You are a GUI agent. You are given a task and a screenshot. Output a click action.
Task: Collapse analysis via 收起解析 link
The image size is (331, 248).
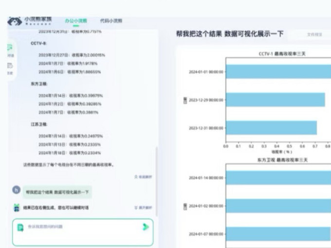[143, 177]
